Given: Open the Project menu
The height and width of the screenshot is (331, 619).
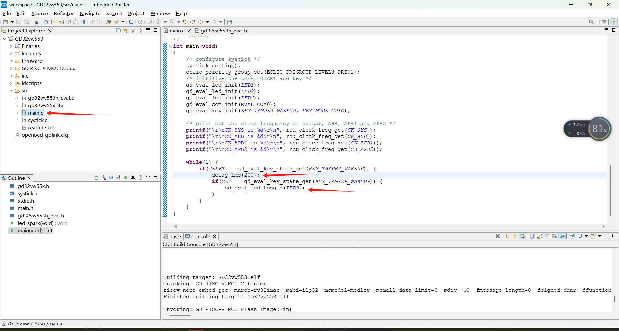Looking at the screenshot, I should [136, 13].
